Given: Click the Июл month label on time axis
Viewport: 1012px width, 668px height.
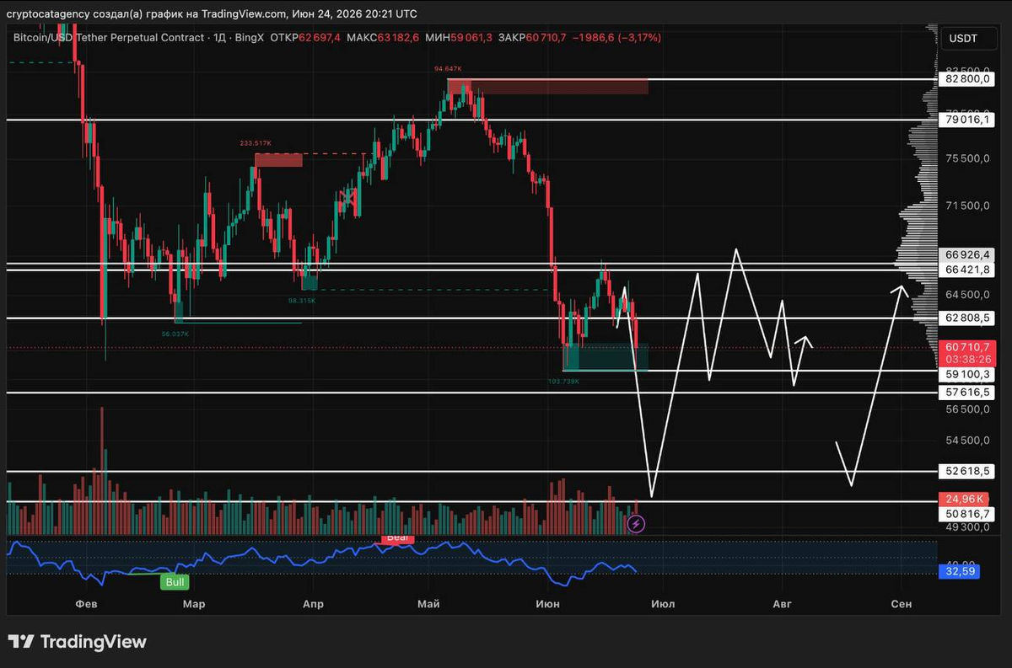Looking at the screenshot, I should point(663,604).
